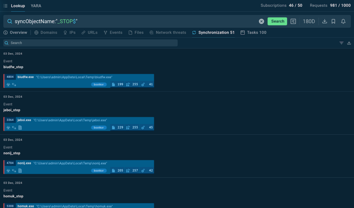Open the nonij.exe process entry
Viewport: 354px width, 208px height.
tap(24, 163)
